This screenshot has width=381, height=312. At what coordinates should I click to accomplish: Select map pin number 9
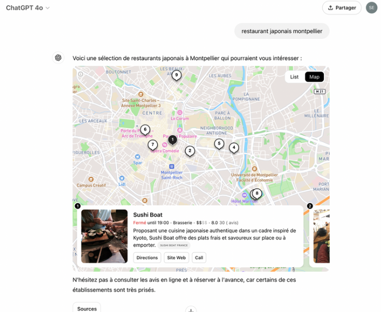pyautogui.click(x=176, y=76)
